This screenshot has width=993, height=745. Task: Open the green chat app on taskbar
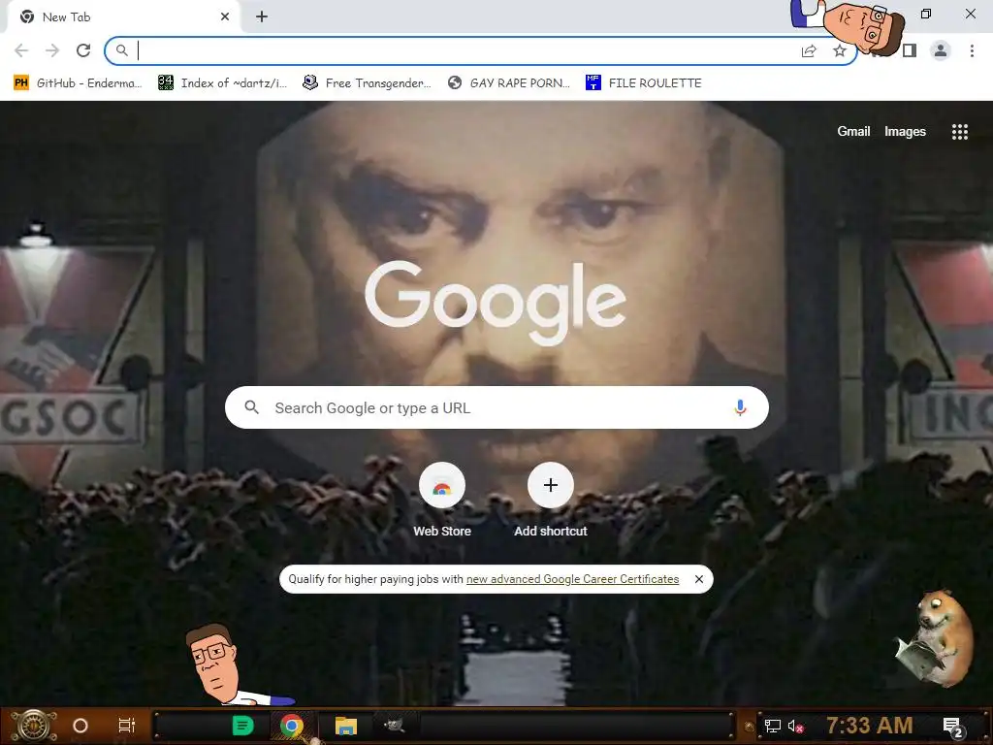pyautogui.click(x=243, y=726)
